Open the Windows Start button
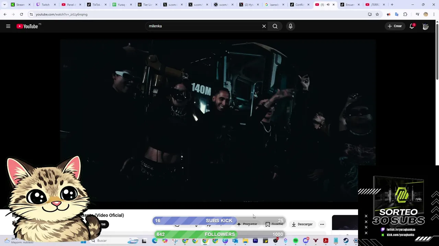 coord(83,241)
